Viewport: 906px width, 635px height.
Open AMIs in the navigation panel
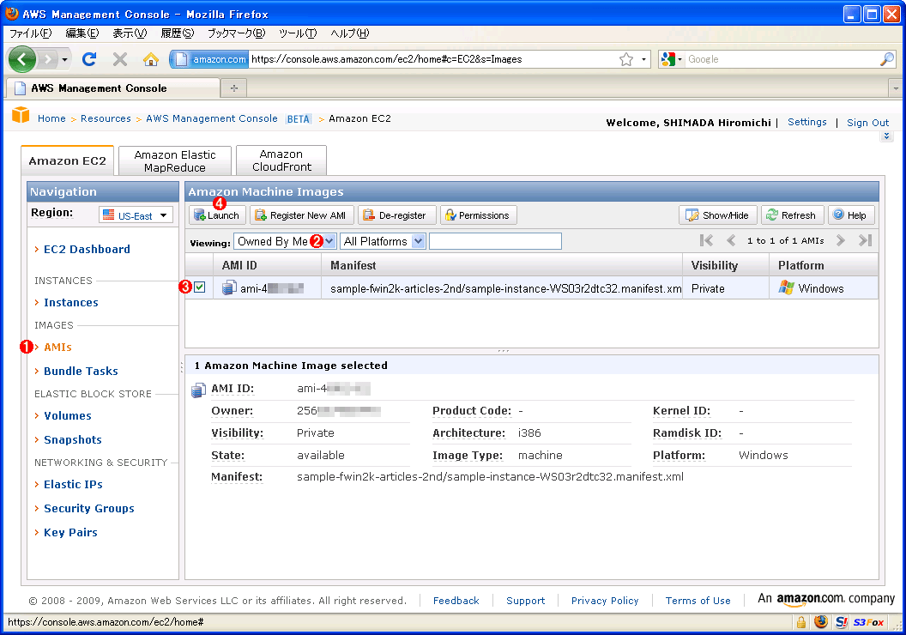click(57, 347)
